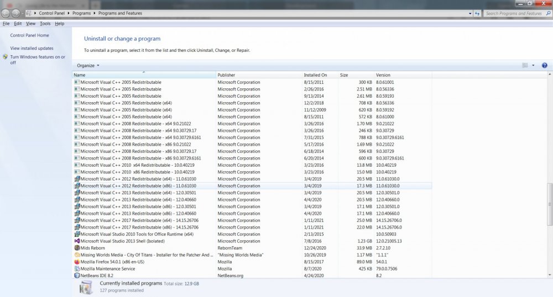Image resolution: width=553 pixels, height=297 pixels.
Task: Click the icon of Visual C++ 2010 x64 Redistributable
Action: (x=77, y=165)
